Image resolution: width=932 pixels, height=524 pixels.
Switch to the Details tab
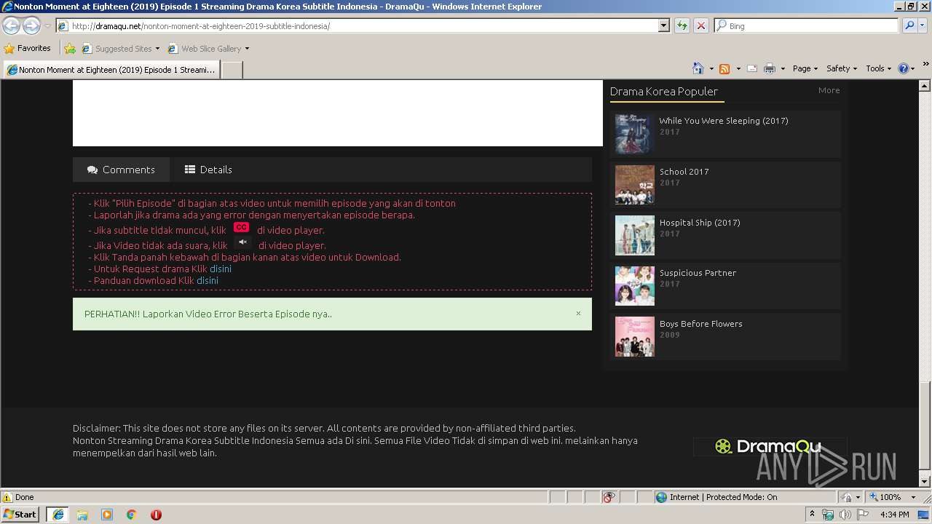tap(208, 170)
